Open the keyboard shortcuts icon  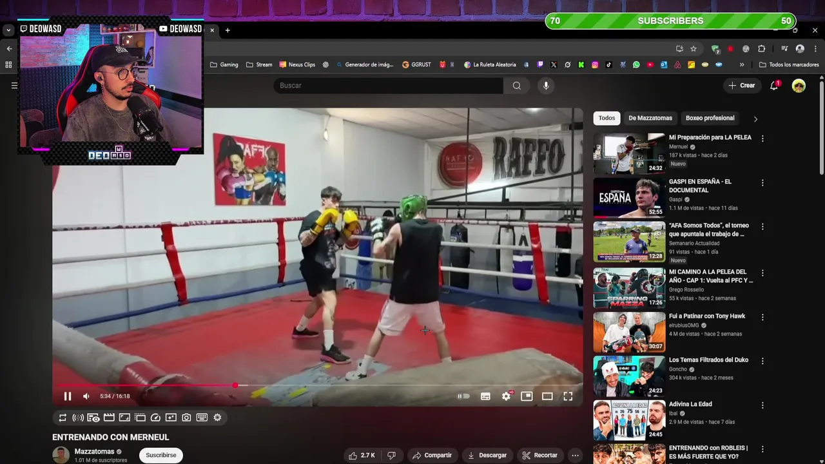(x=202, y=418)
